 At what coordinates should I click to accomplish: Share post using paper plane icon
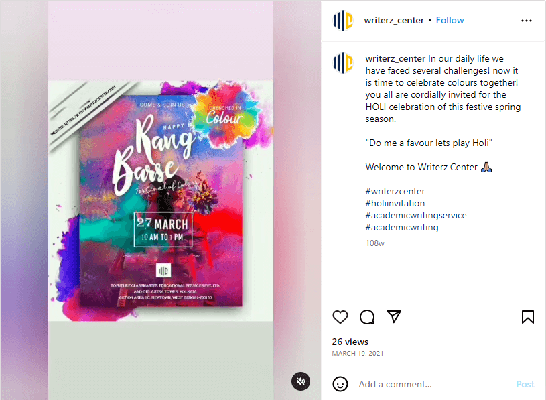point(394,316)
